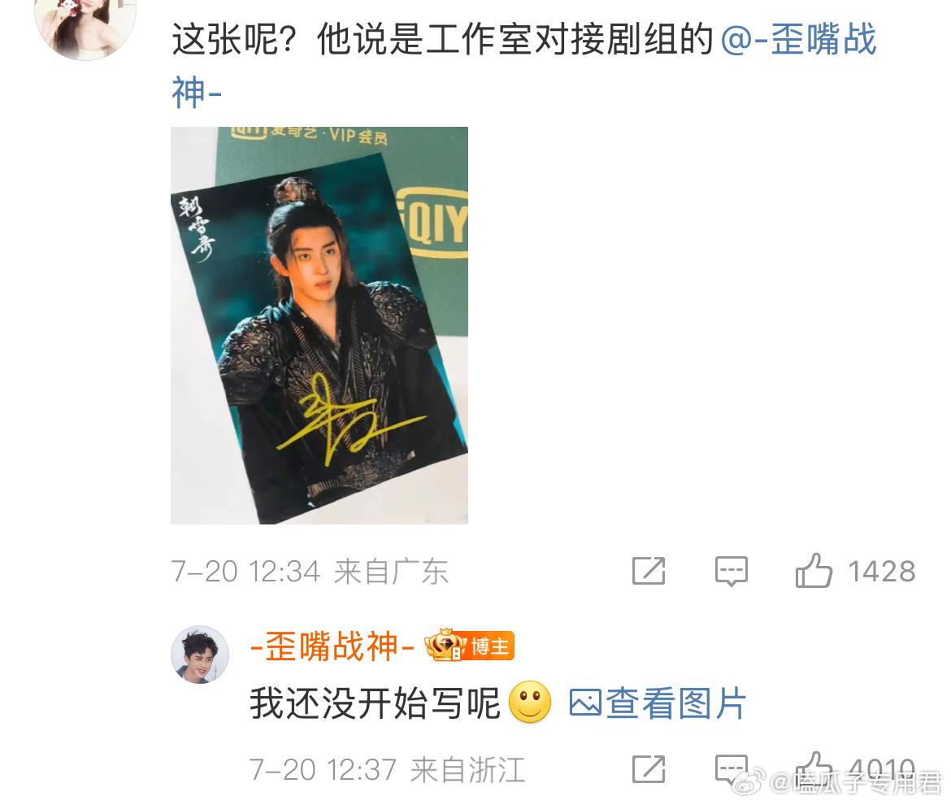The image size is (951, 805).
Task: Repost 歪嘴战神's reply using share icon
Action: point(649,769)
